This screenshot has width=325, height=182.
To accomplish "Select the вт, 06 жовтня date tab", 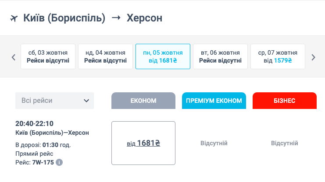I will pyautogui.click(x=220, y=56).
